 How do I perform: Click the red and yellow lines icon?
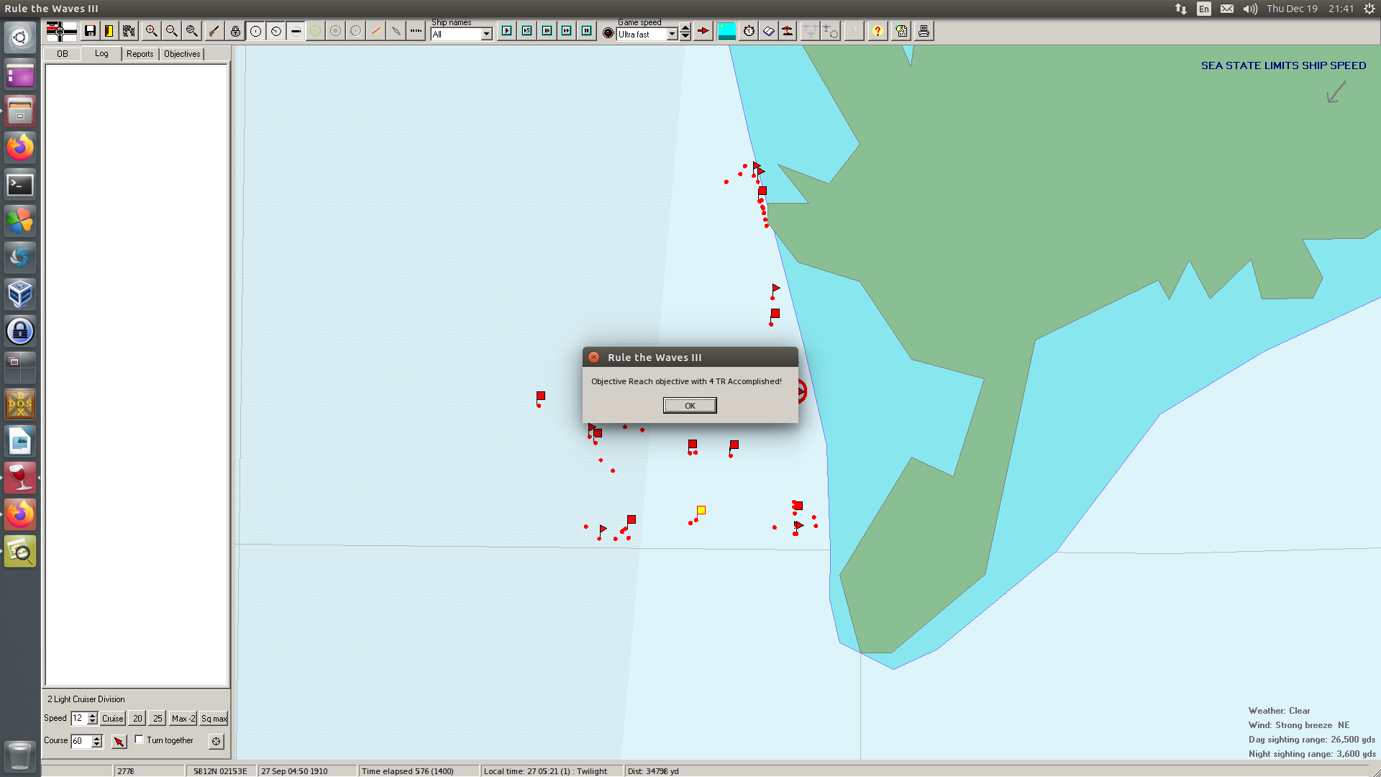[x=375, y=31]
